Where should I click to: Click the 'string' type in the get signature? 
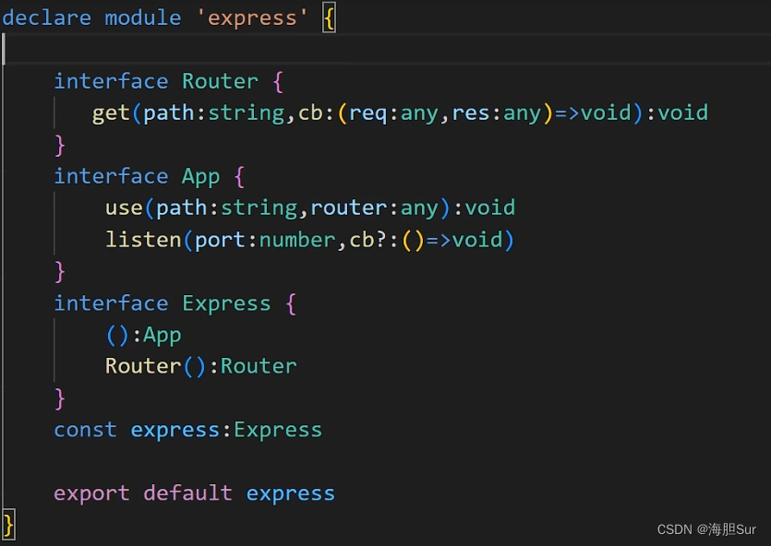click(247, 113)
